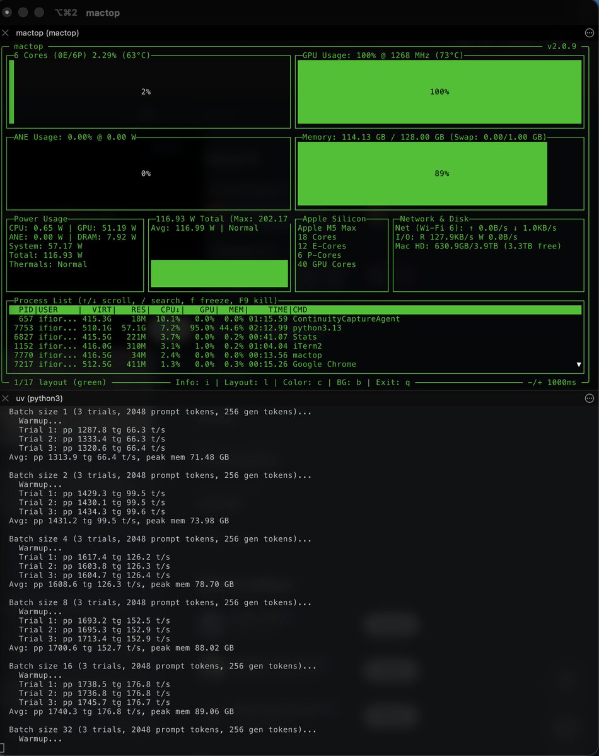Screen dimensions: 599x756
Task: Click the power usage green graph
Action: tap(219, 274)
